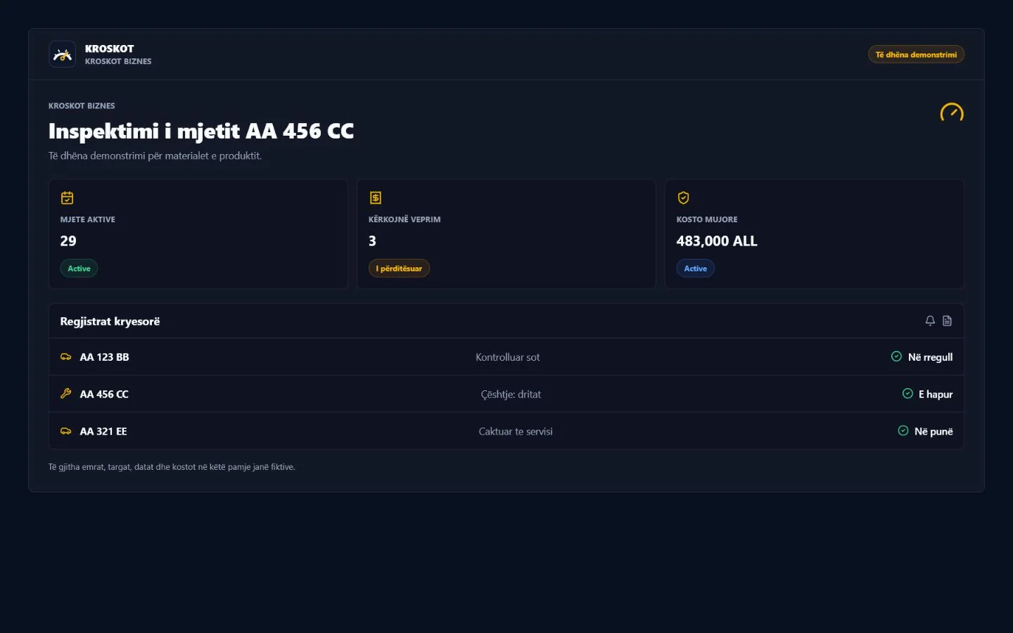The image size is (1013, 633).
Task: Open the document icon in Regjistrat kryesorë
Action: point(948,321)
